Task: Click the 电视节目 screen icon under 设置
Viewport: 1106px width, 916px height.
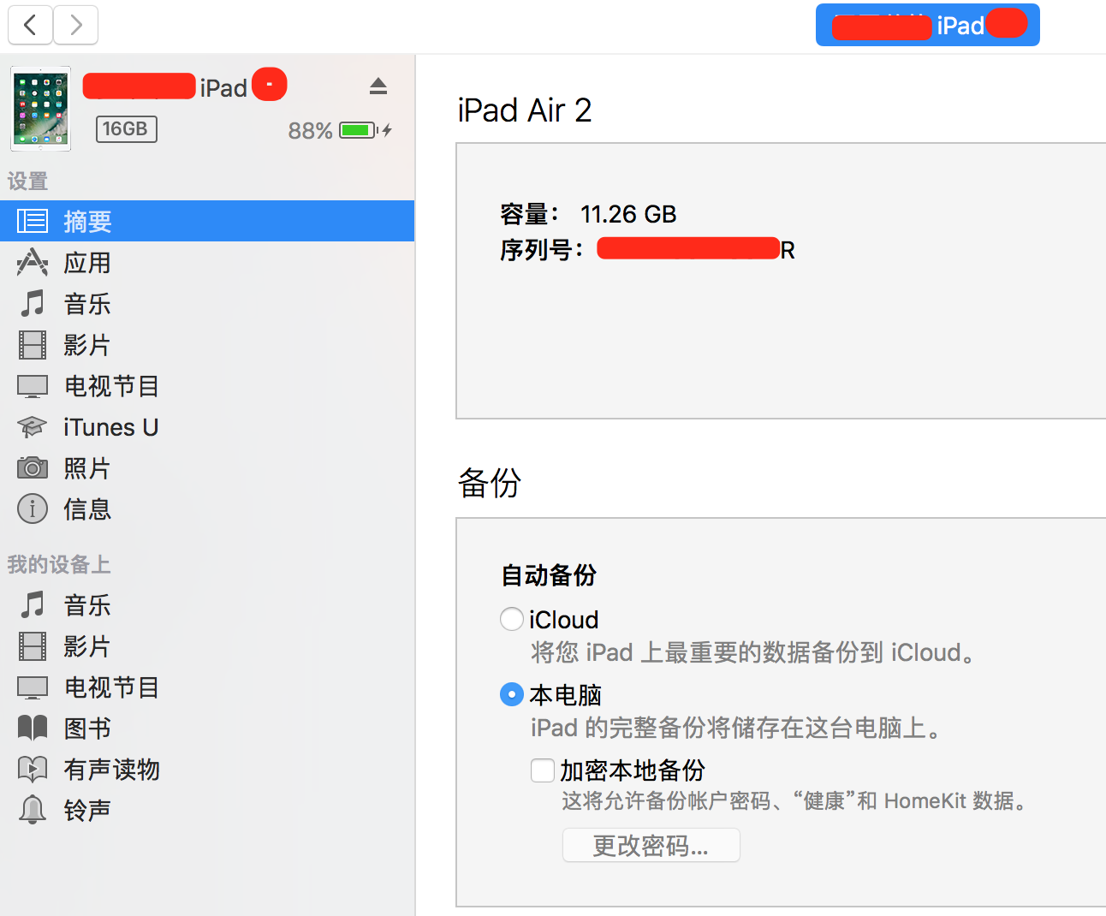Action: tap(33, 386)
